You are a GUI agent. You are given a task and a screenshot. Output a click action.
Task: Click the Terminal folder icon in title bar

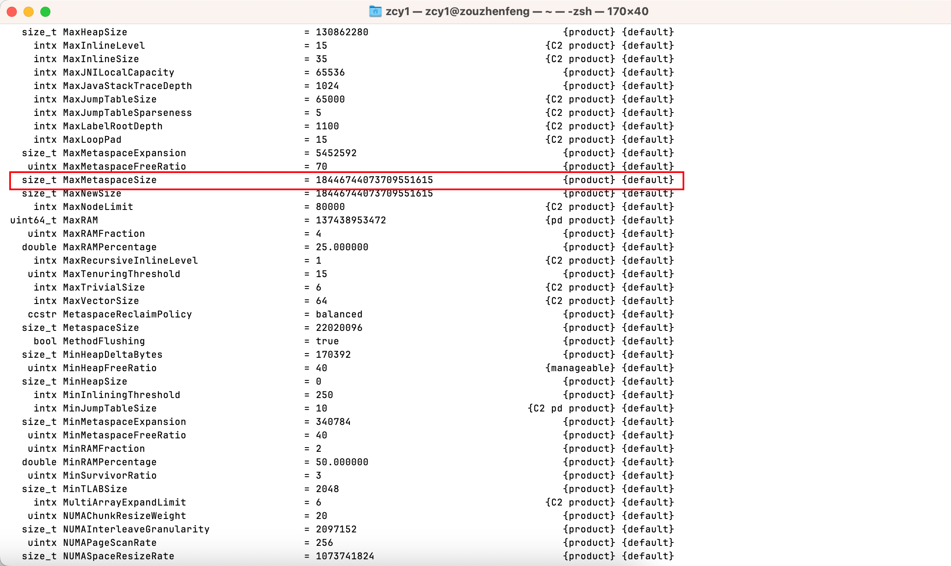pyautogui.click(x=375, y=11)
